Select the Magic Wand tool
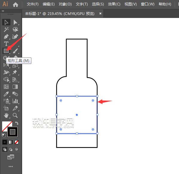Screen dimensions: 179x174 6,30
